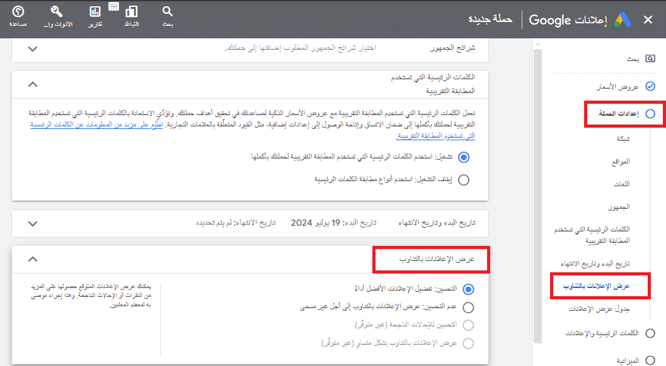Viewport: 666px width, 366px height.
Task: Select عدم التحسين ad rotation radio
Action: 468,308
